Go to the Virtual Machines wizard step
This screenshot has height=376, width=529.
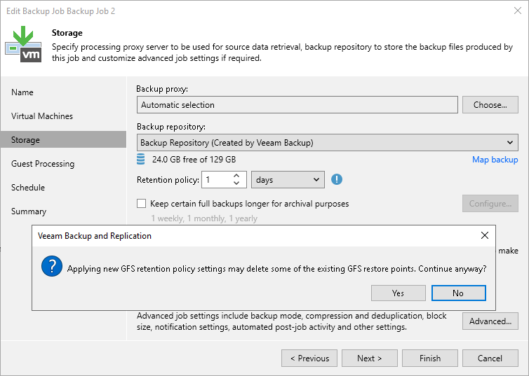tap(42, 116)
